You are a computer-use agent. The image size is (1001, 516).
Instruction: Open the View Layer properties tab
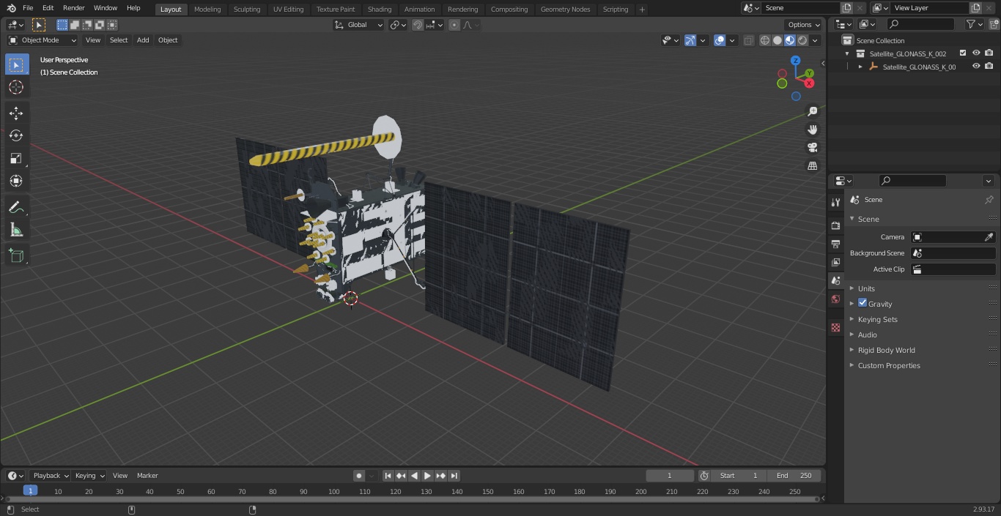(x=835, y=262)
